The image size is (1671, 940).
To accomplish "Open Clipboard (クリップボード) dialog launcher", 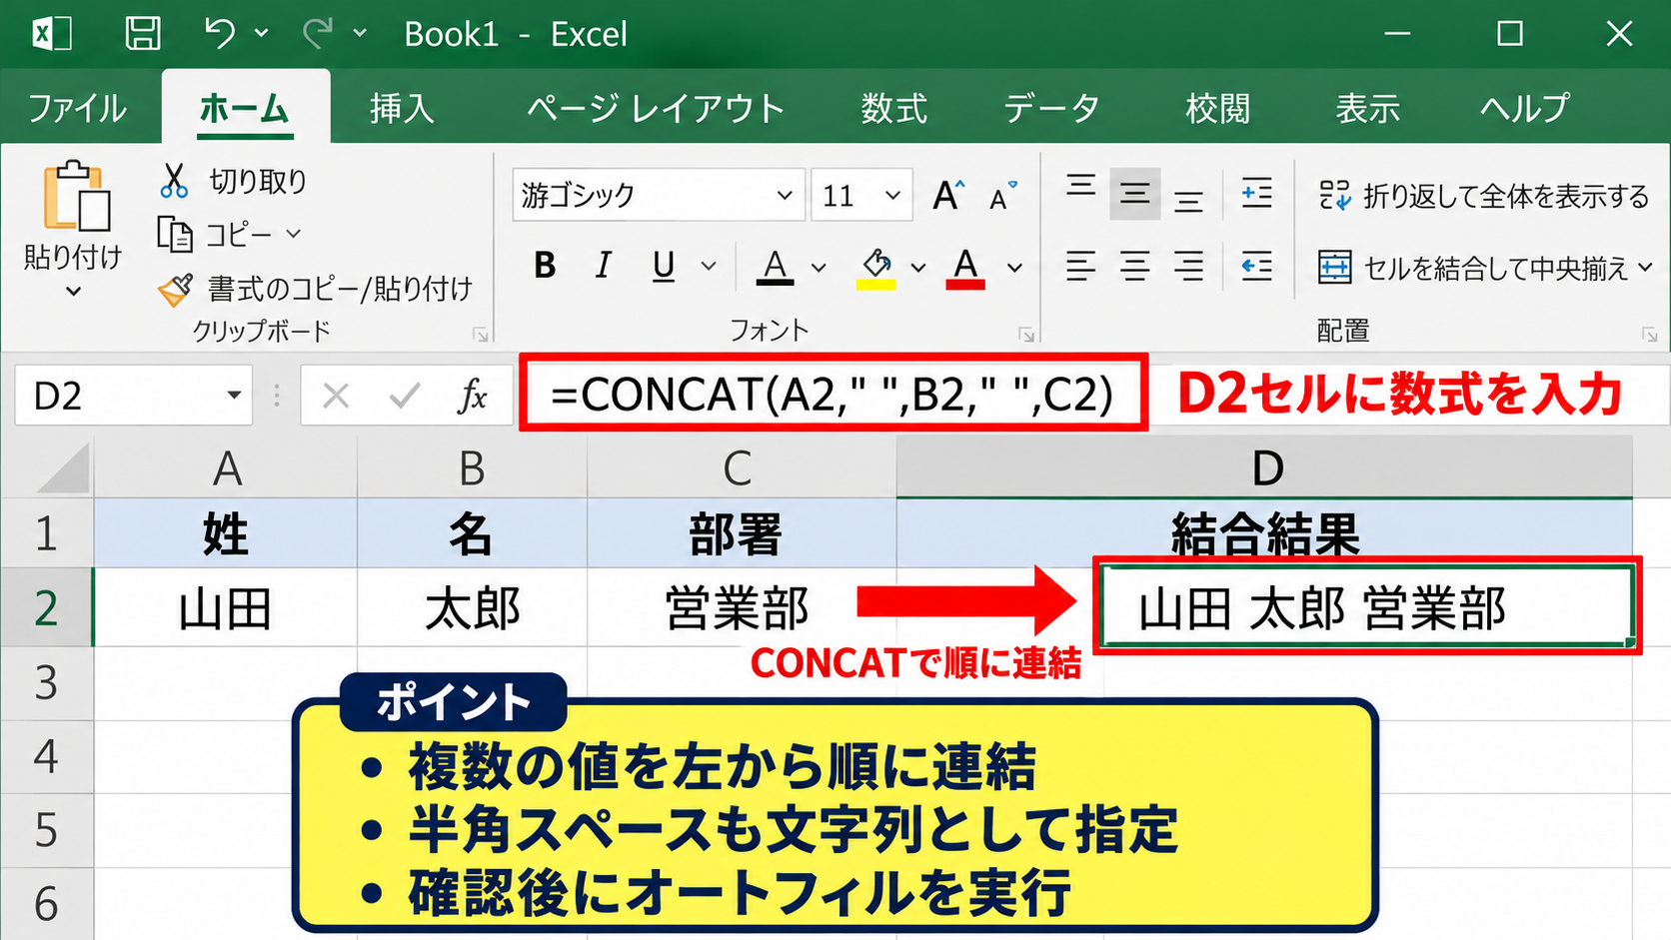I will pyautogui.click(x=481, y=336).
